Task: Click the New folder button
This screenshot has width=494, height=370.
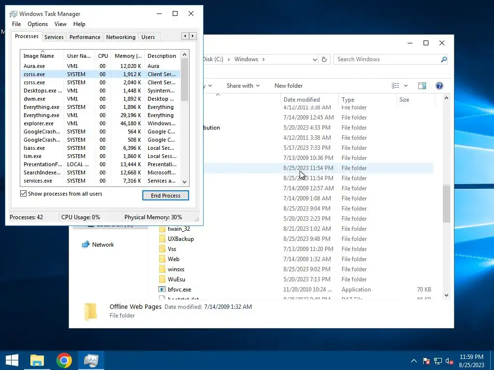Action: (288, 86)
